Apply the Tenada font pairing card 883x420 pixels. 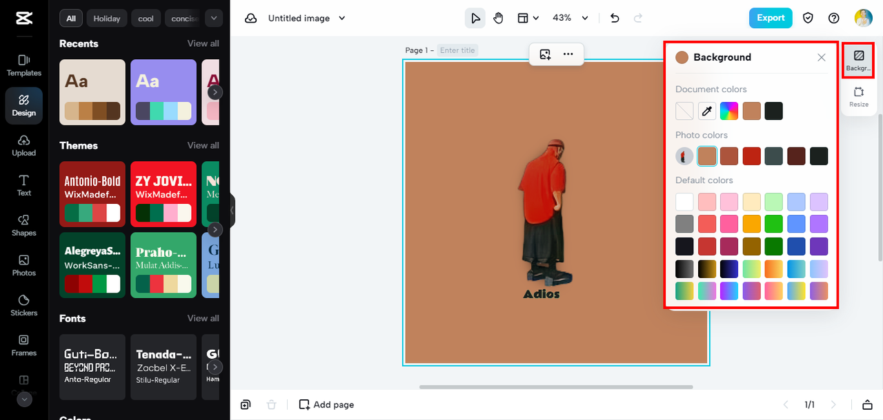(163, 367)
